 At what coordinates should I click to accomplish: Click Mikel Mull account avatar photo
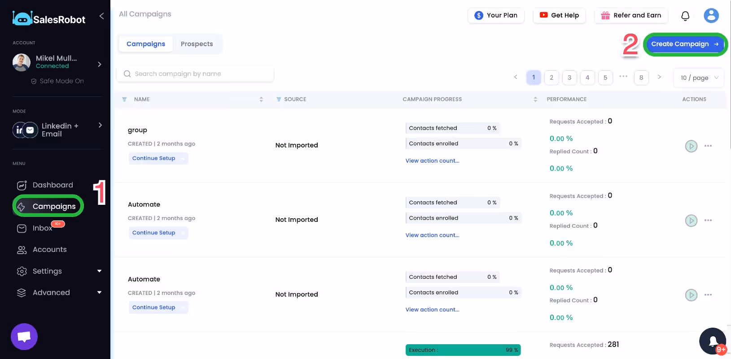click(x=22, y=62)
